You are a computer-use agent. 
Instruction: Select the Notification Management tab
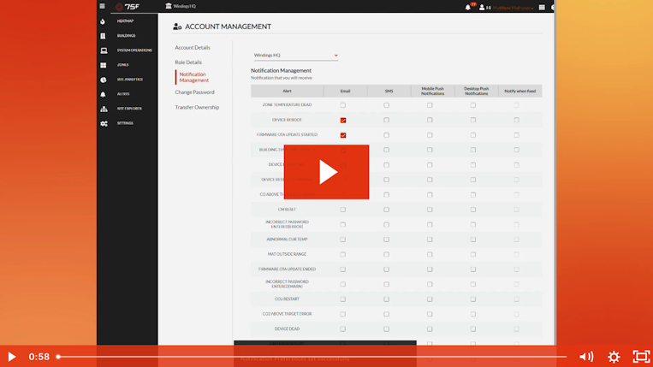pyautogui.click(x=194, y=77)
